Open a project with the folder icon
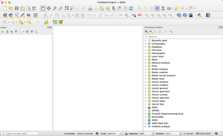This screenshot has width=223, height=136. (11, 8)
